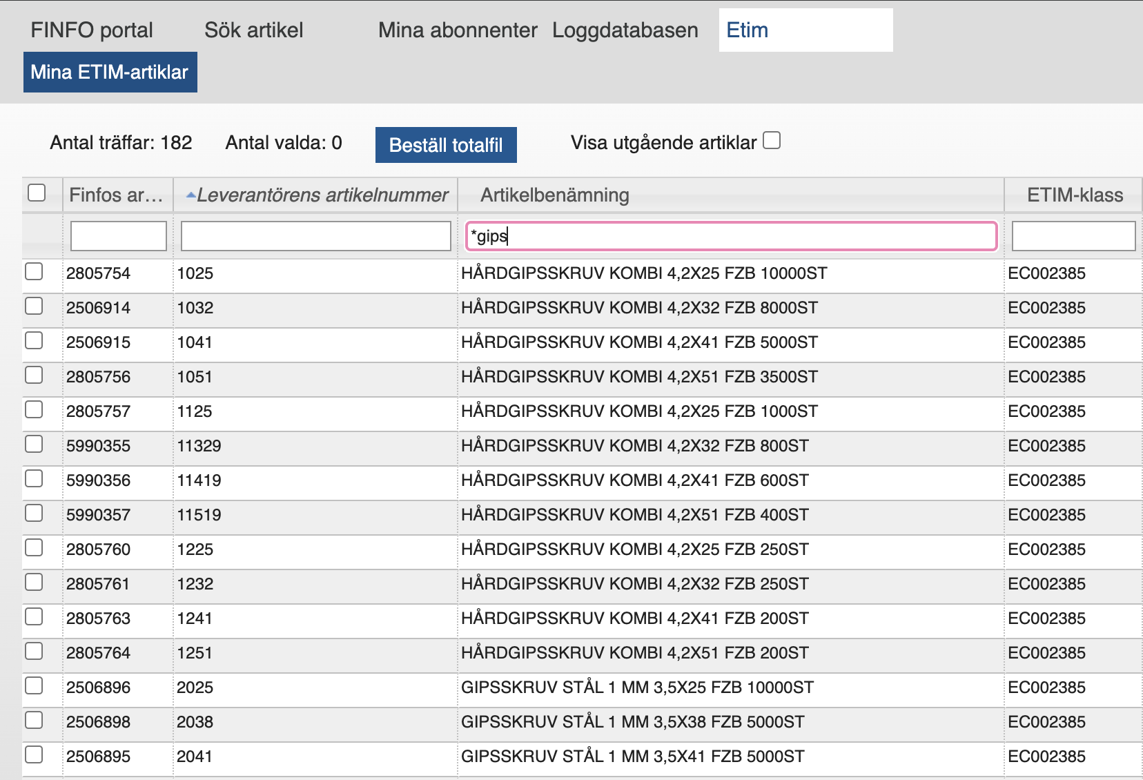The width and height of the screenshot is (1143, 780).
Task: Focus the ETIM-klass filter box
Action: pyautogui.click(x=1073, y=236)
